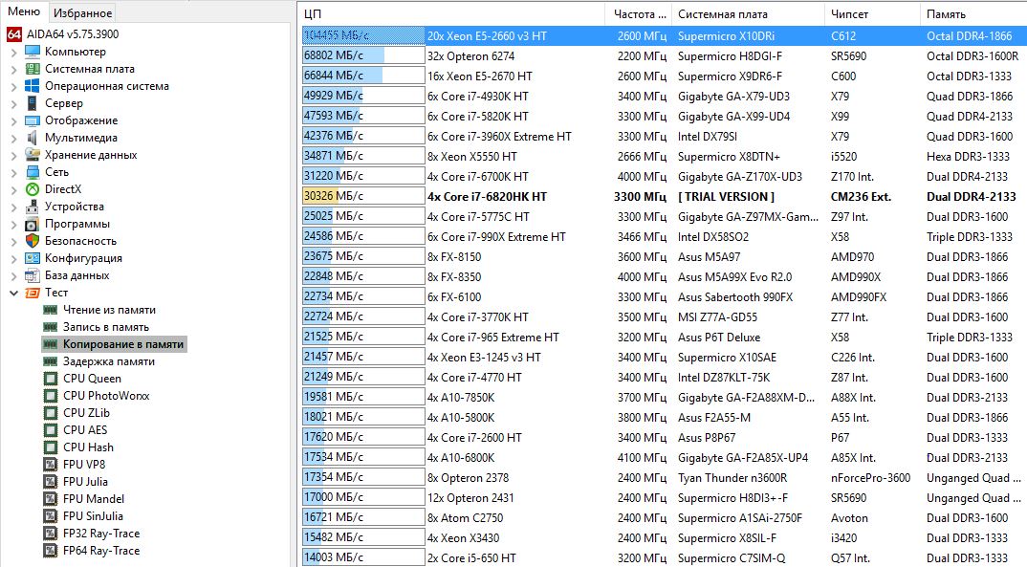Viewport: 1027px width, 567px height.
Task: Switch to the Меню tab
Action: point(24,11)
